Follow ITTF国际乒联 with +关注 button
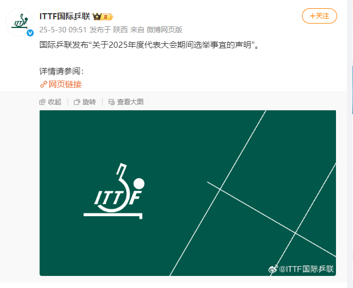Image resolution: width=353 pixels, height=288 pixels. coord(319,16)
